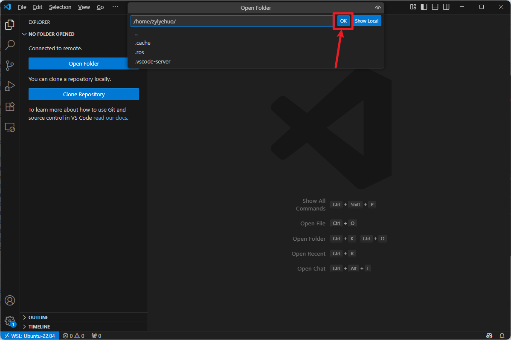
Task: Open the File menu
Action: (22, 7)
